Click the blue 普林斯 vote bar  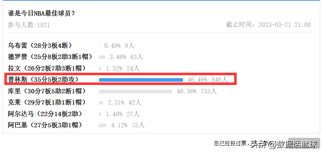click(x=141, y=80)
